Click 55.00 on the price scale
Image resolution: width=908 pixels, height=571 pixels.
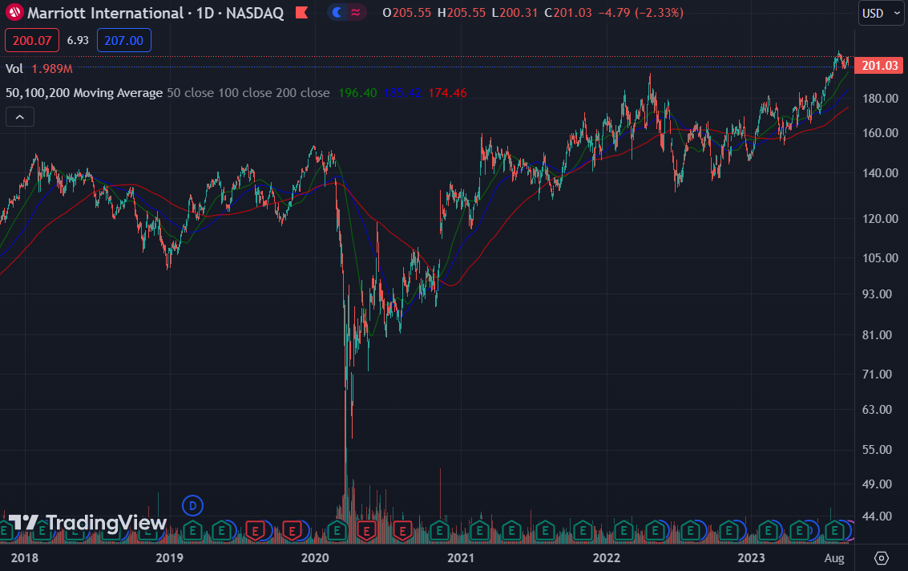tap(878, 450)
